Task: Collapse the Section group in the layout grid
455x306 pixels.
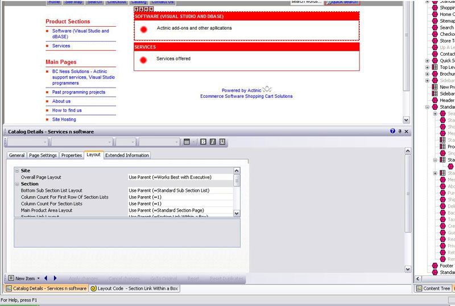Action: pyautogui.click(x=17, y=184)
